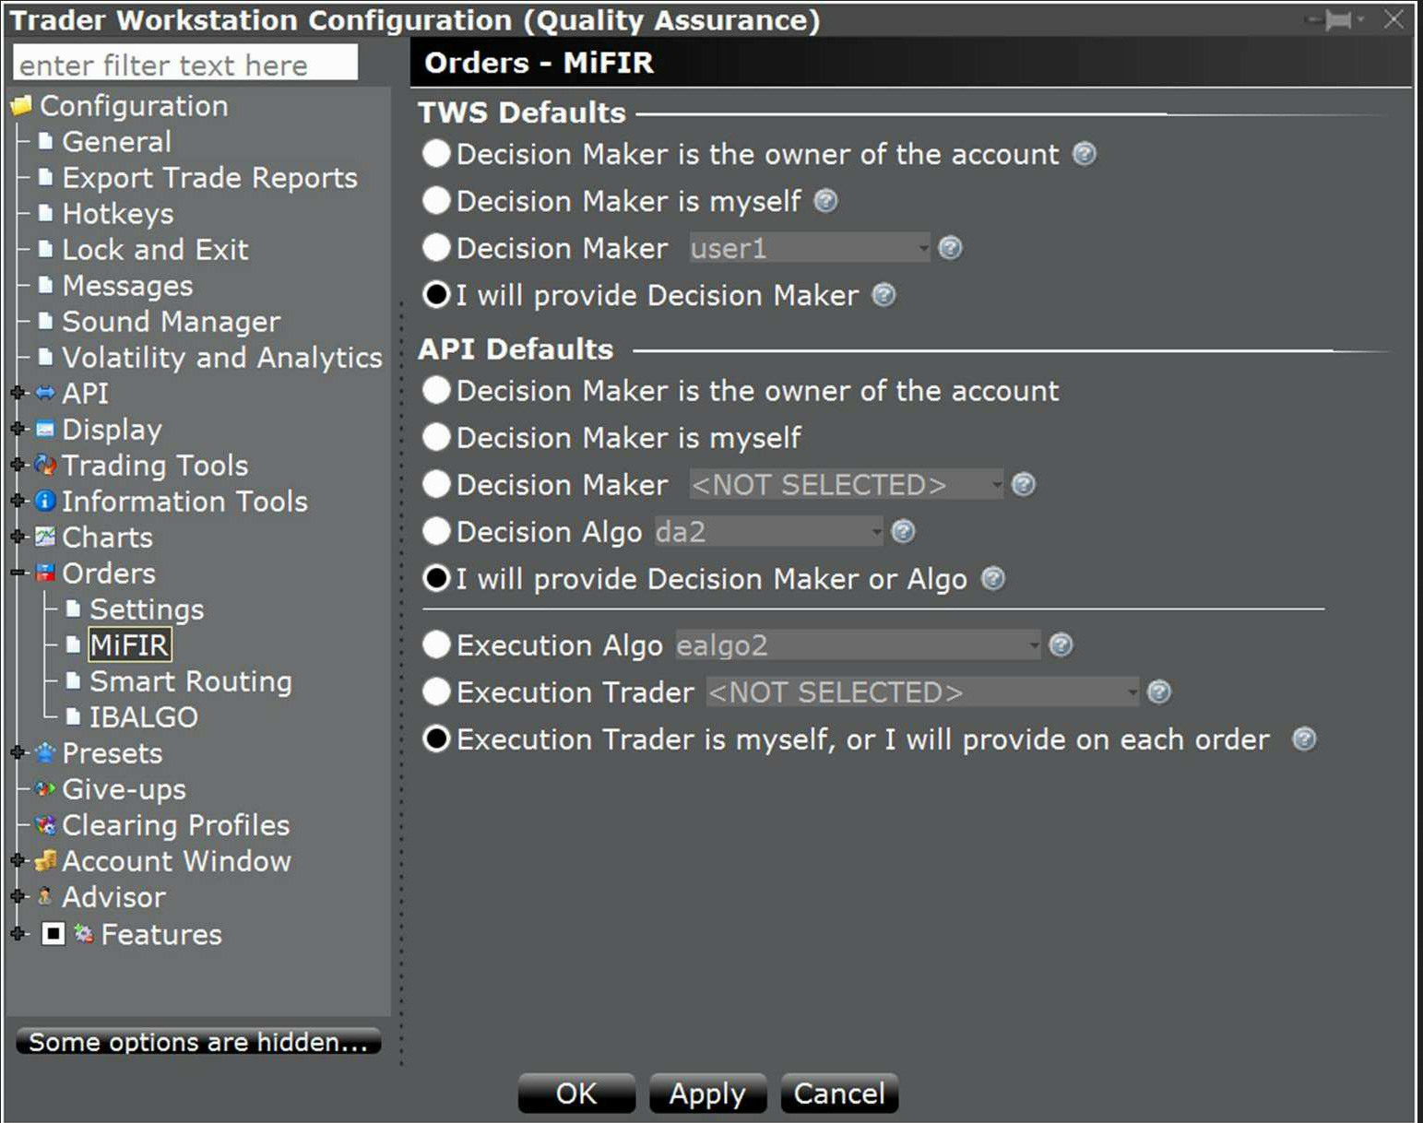Open Orders Settings page
The height and width of the screenshot is (1123, 1423).
point(147,609)
